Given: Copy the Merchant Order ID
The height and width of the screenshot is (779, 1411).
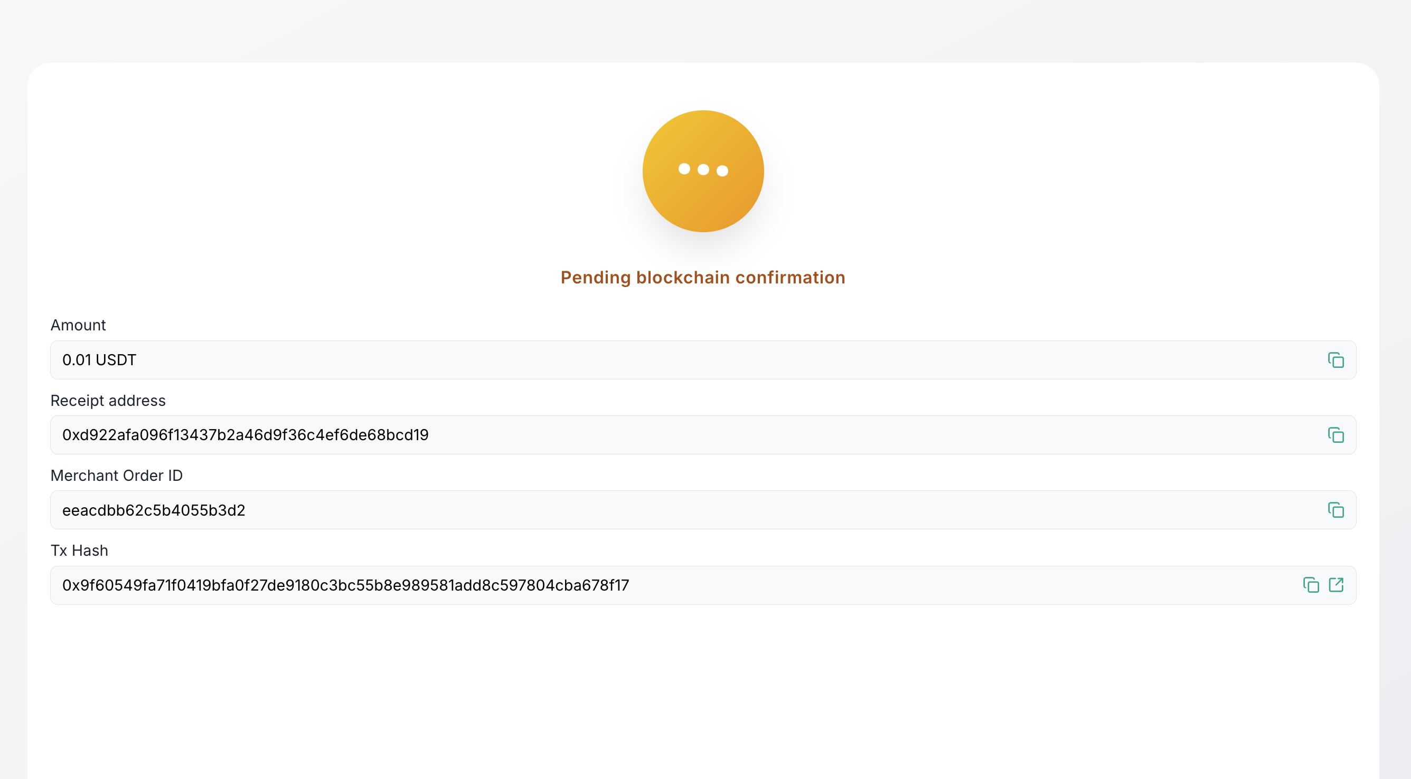Looking at the screenshot, I should pos(1335,510).
